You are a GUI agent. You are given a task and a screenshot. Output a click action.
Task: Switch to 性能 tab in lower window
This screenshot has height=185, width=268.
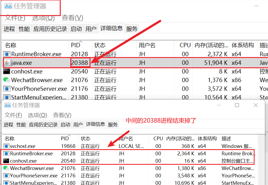[21, 125]
